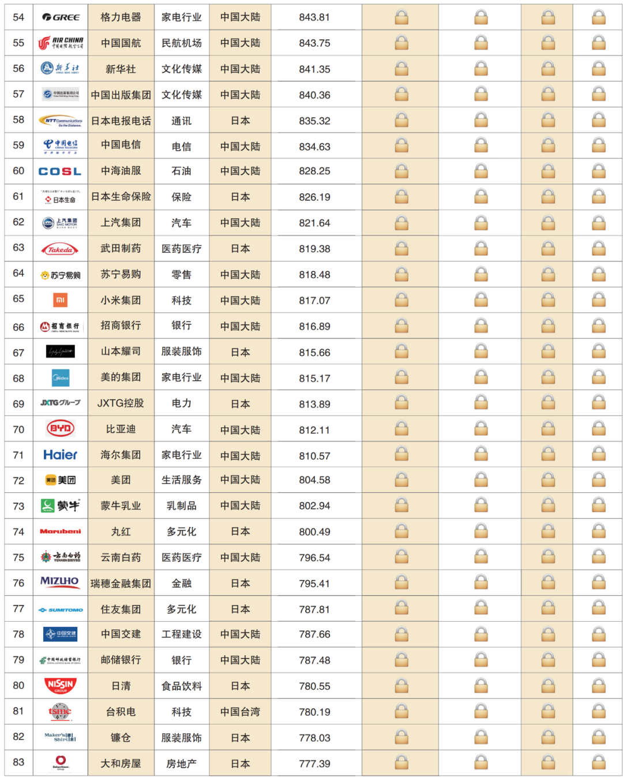Click the SAIC Motor logo
The image size is (623, 777).
[x=61, y=223]
